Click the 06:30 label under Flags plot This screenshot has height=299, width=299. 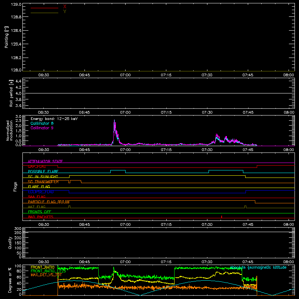pyautogui.click(x=44, y=225)
